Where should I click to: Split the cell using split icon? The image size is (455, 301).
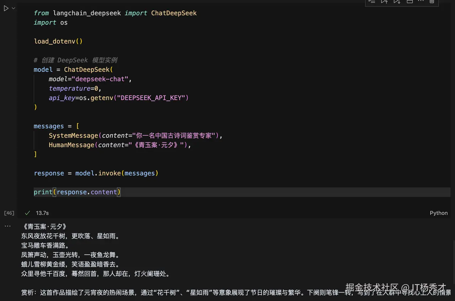pos(409,2)
